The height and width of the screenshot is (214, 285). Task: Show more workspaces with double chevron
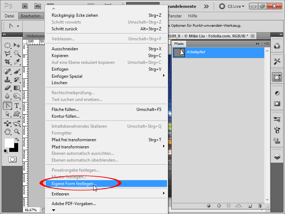[x=206, y=6]
